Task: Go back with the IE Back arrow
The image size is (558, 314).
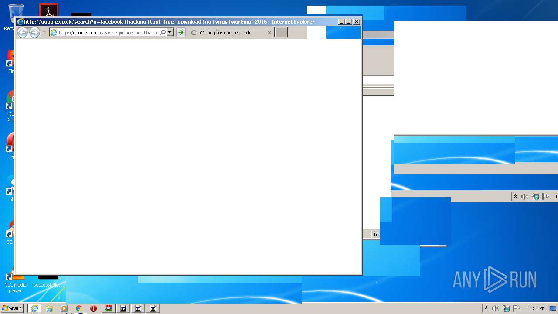Action: pyautogui.click(x=22, y=32)
